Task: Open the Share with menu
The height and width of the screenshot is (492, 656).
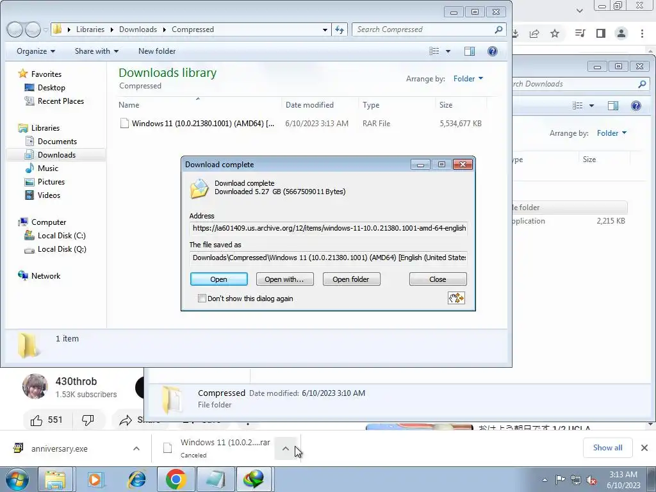Action: pyautogui.click(x=96, y=51)
